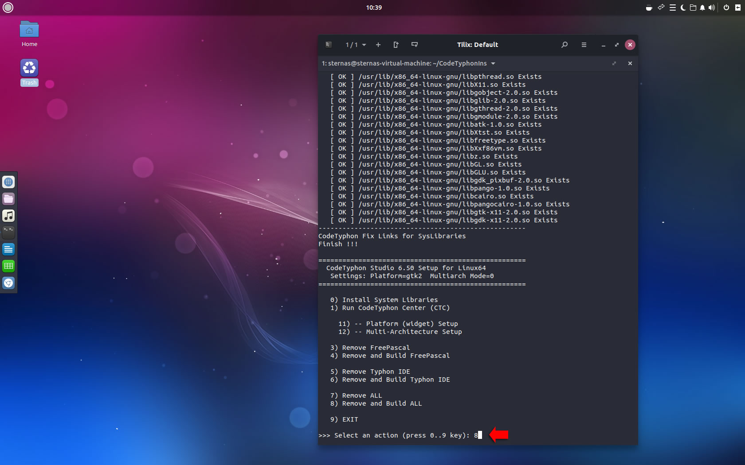Open the Places folder indicator in panel

pyautogui.click(x=693, y=8)
